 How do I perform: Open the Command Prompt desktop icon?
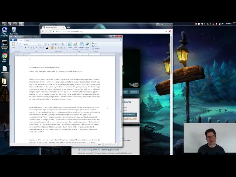[4, 45]
